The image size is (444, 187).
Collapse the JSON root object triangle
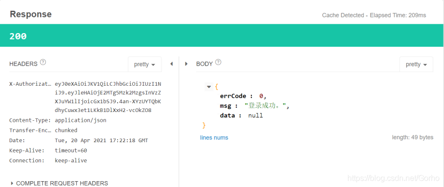tap(209, 87)
